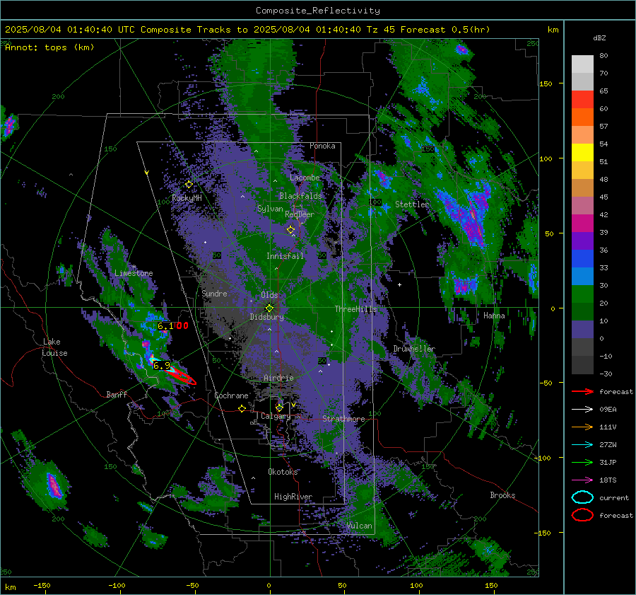Click the RockyMH label
The image size is (636, 595).
point(187,198)
